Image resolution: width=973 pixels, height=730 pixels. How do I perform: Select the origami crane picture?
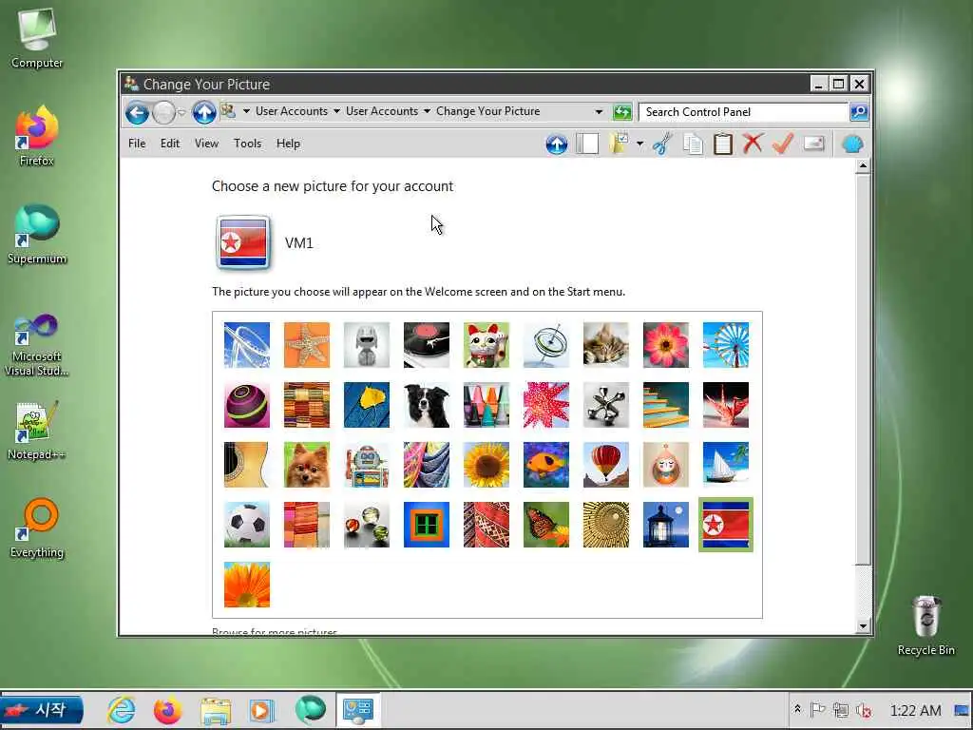click(x=726, y=405)
